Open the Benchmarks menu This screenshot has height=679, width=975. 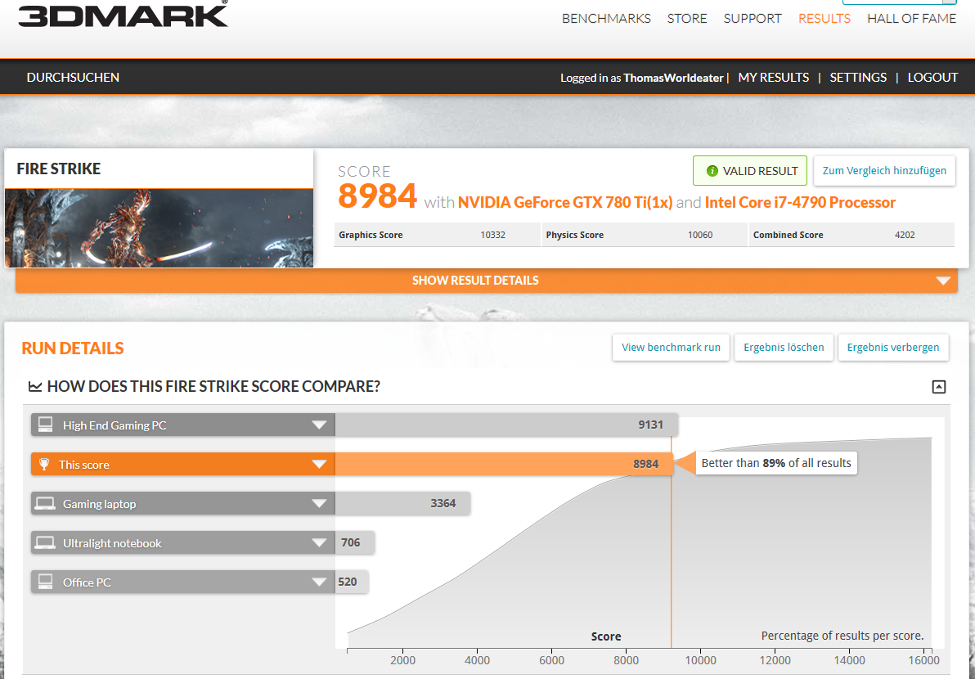(x=606, y=19)
